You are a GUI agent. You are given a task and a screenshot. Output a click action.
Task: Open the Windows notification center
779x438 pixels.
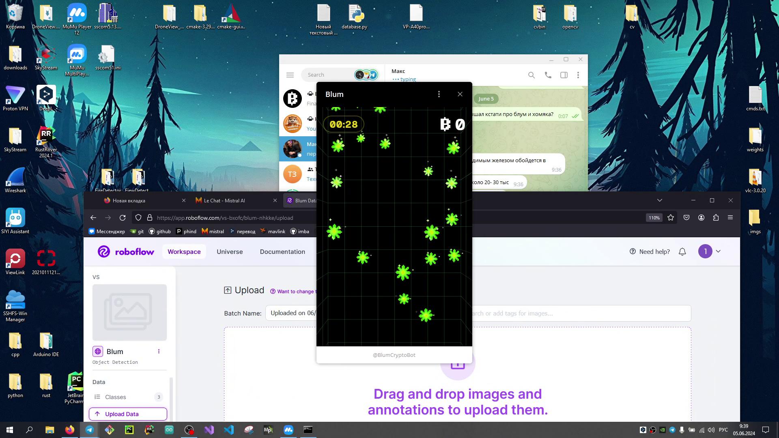(766, 430)
